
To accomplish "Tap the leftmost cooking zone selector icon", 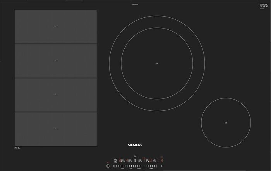I will tap(115, 160).
